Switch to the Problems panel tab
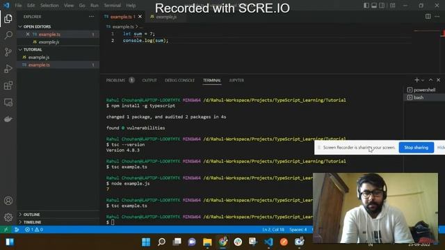 click(115, 81)
